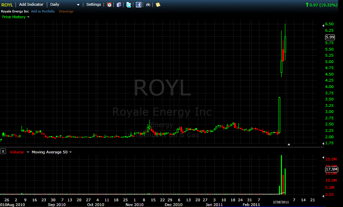Click the 5.0M volume axis label
343x207 pixels.
[330, 187]
